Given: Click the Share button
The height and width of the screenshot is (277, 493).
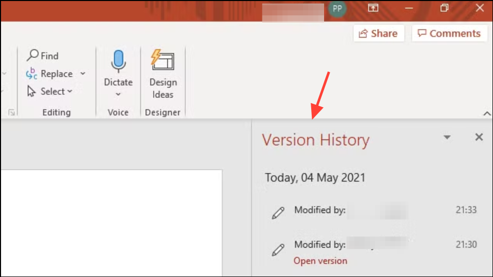Looking at the screenshot, I should (x=378, y=33).
